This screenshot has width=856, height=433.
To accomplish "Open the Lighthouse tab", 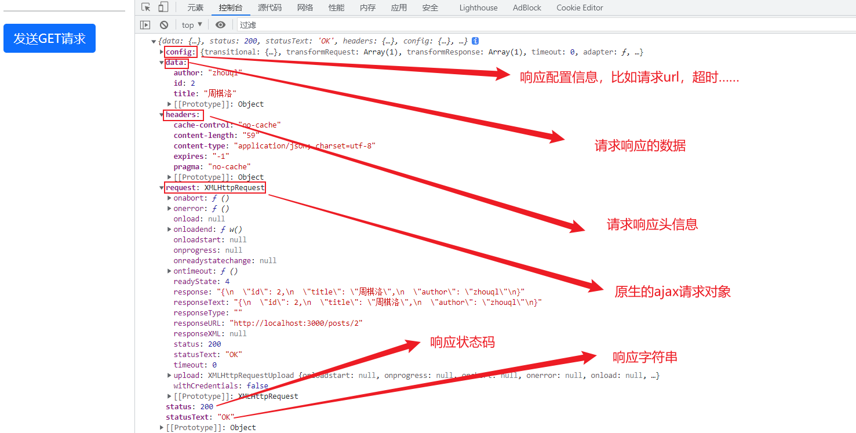I will [478, 8].
